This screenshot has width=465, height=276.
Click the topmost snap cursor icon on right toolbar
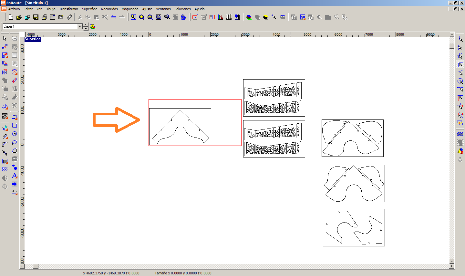click(460, 39)
